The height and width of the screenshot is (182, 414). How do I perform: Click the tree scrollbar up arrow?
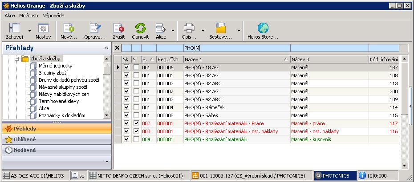coord(106,59)
